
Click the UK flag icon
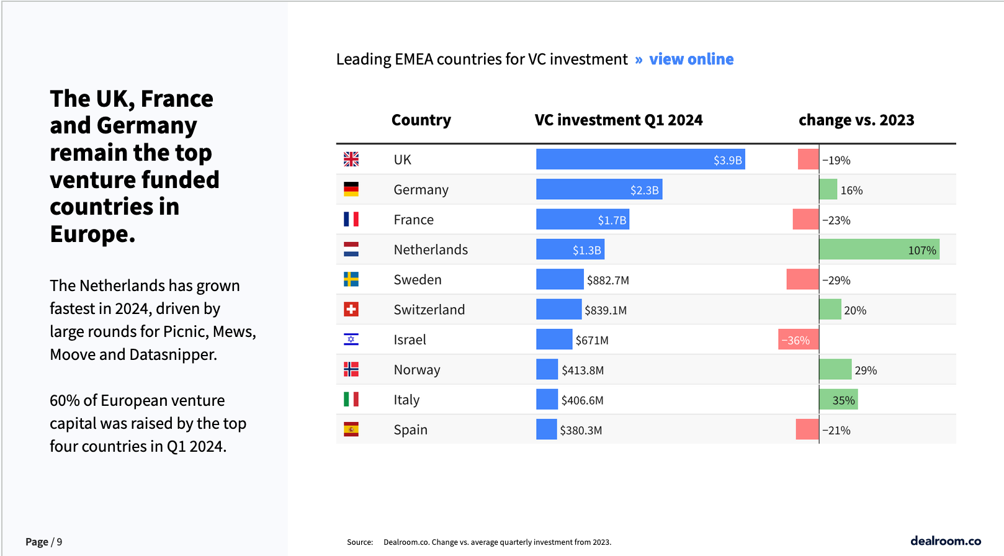[351, 159]
